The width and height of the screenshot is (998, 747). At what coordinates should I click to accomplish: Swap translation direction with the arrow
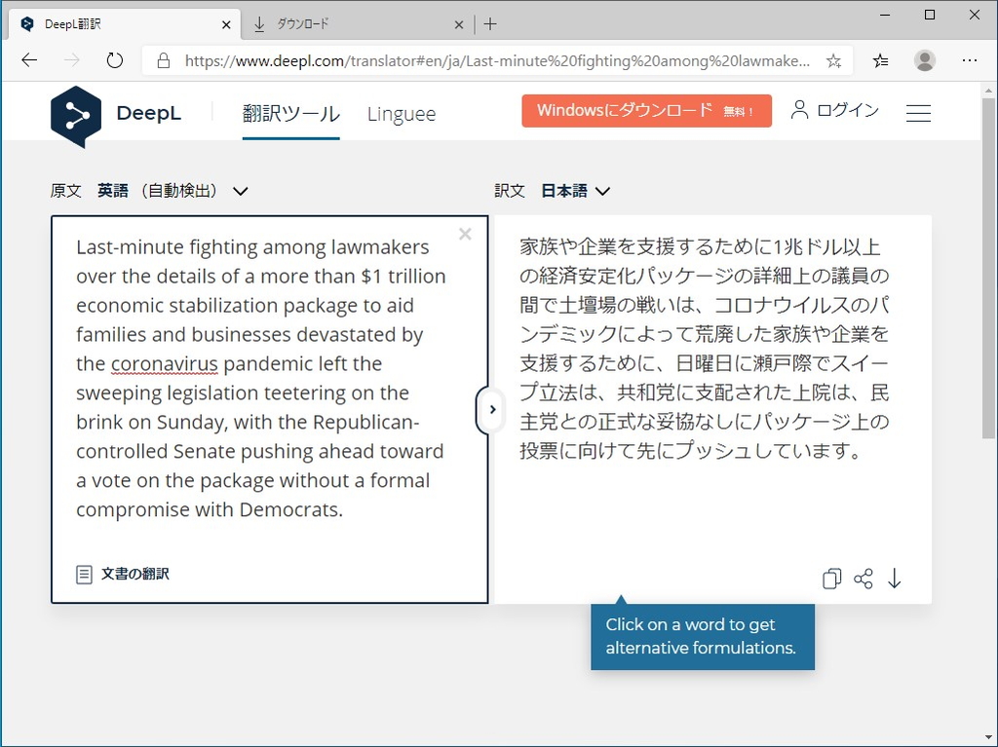tap(491, 409)
